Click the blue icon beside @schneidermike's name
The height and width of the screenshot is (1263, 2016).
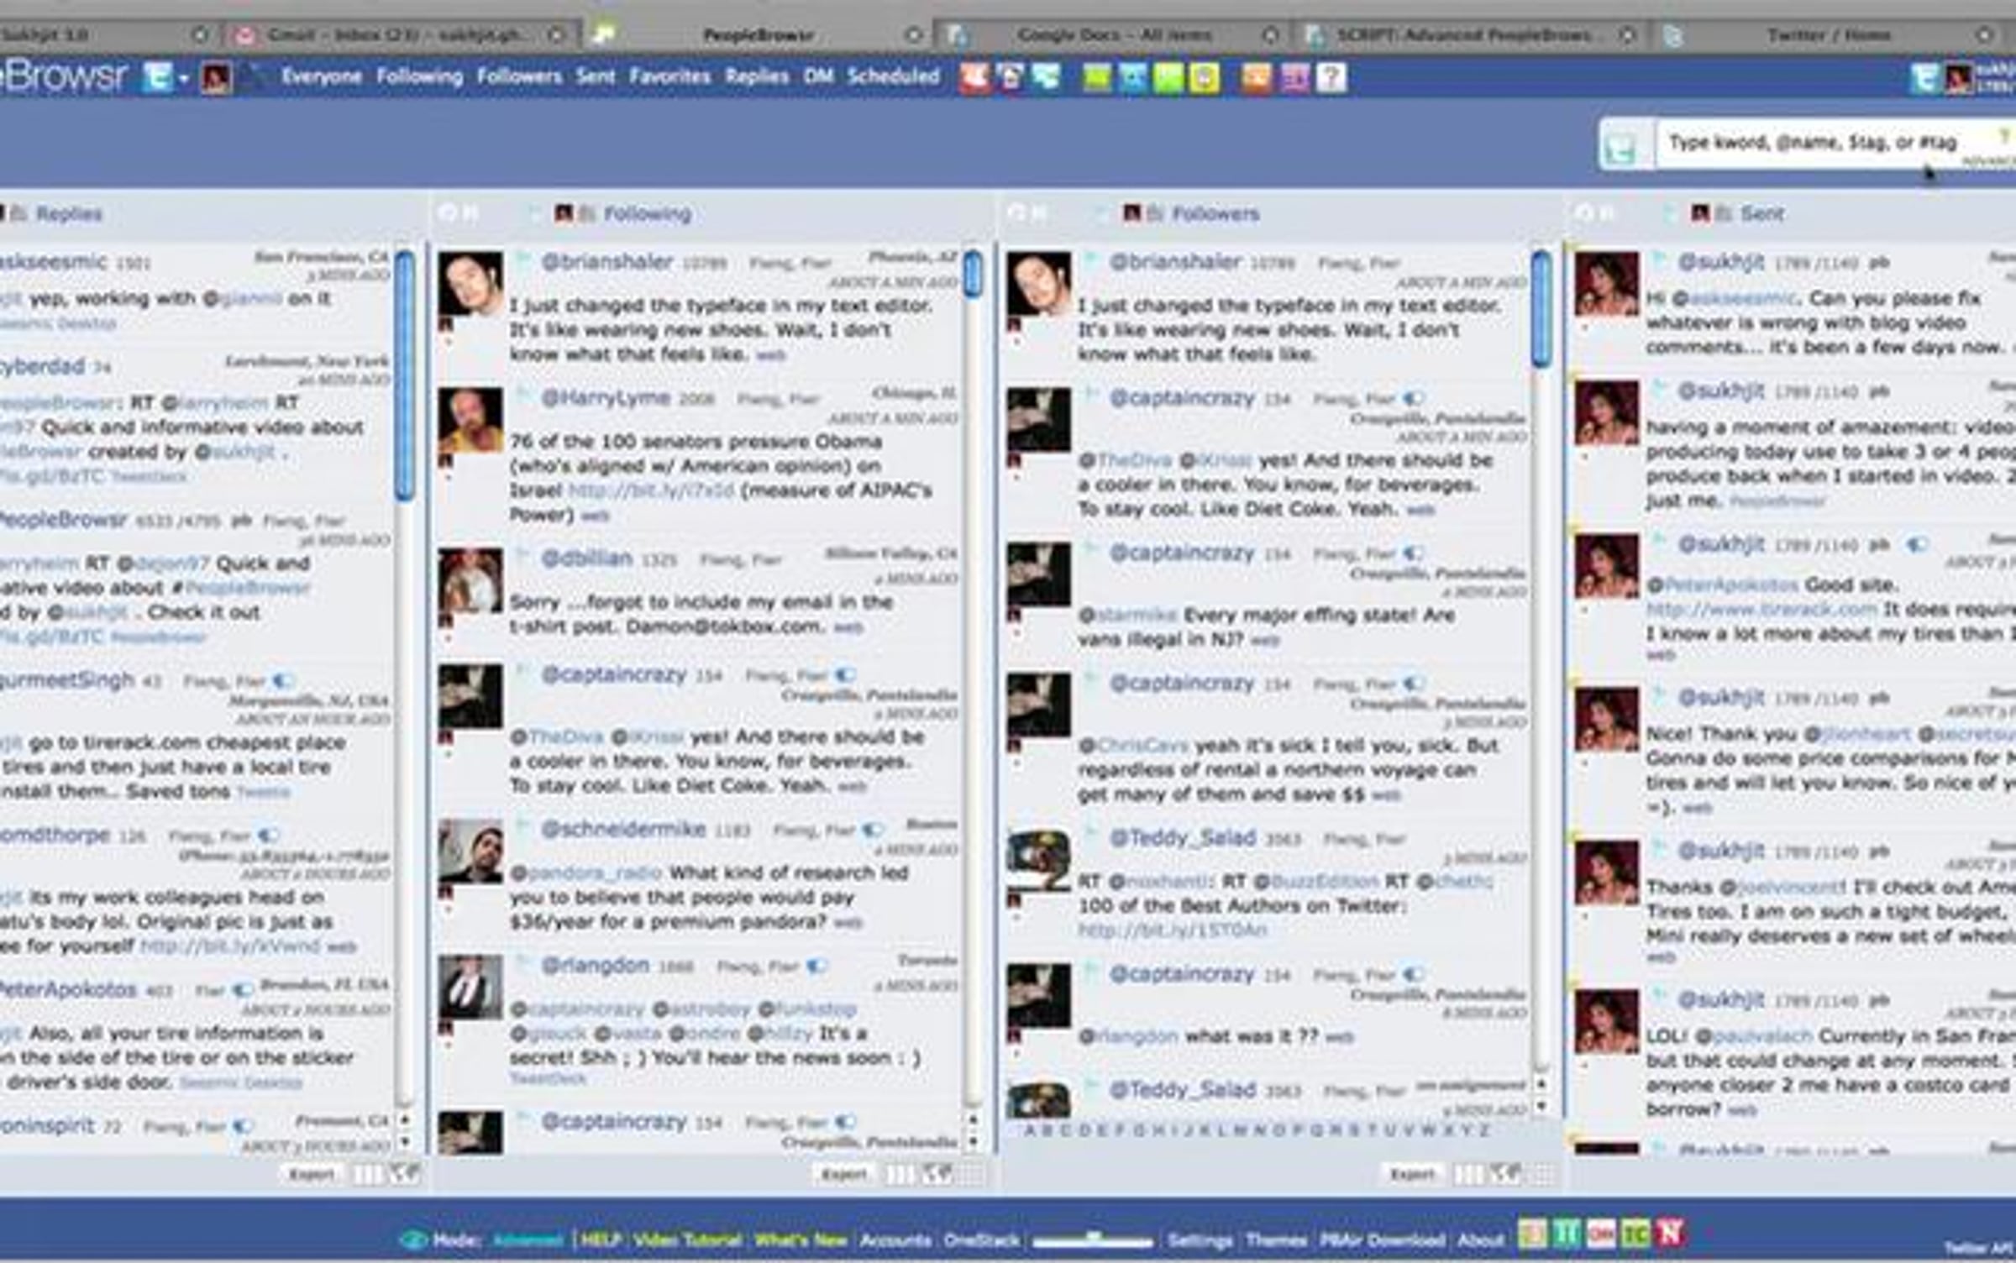click(x=873, y=831)
